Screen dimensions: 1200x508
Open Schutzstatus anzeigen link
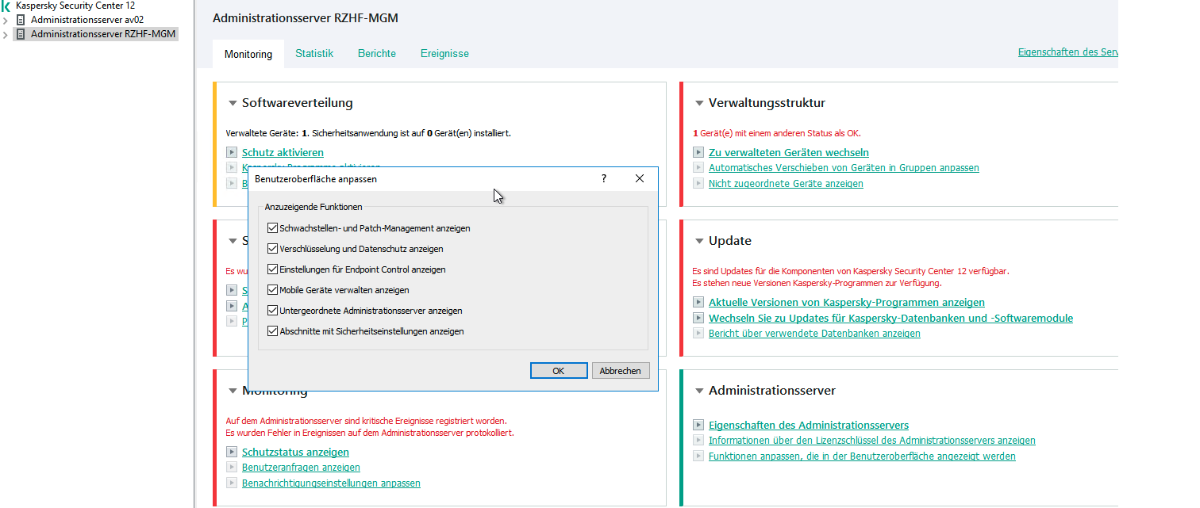[295, 452]
